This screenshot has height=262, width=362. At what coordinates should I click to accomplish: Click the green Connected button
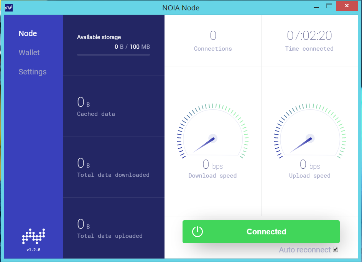[x=261, y=231]
